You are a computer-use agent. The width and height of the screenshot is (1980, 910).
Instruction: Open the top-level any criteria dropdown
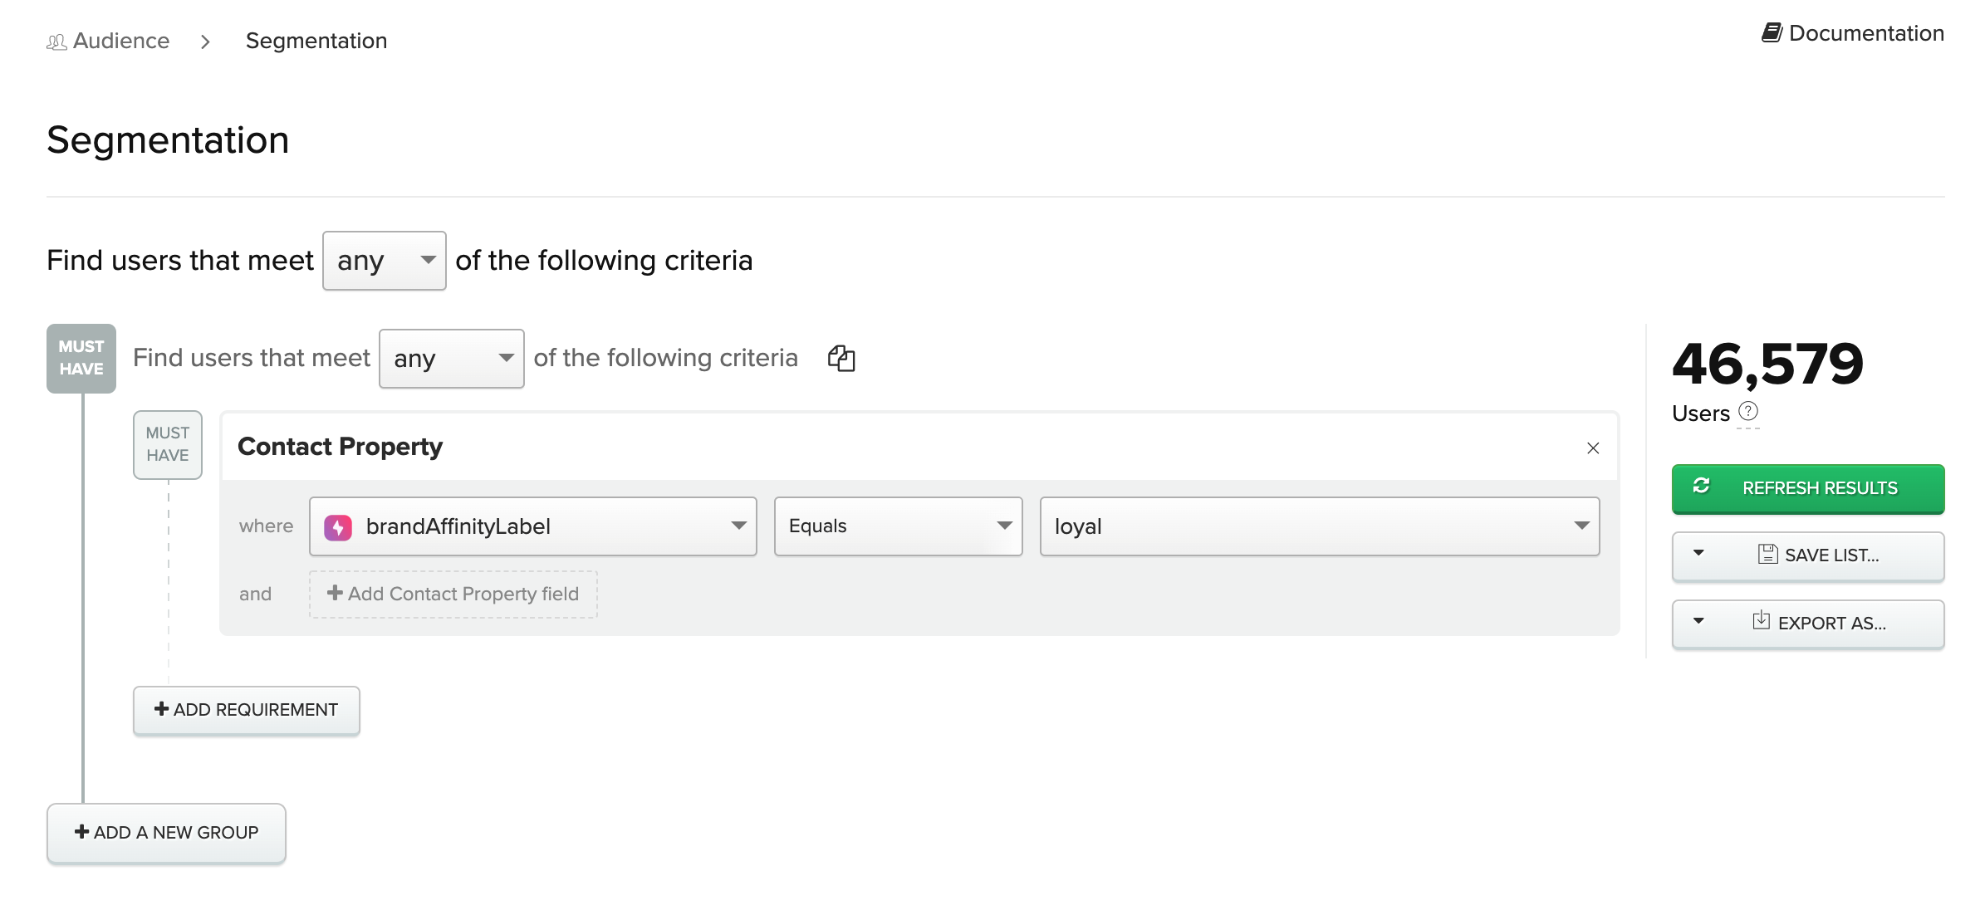[385, 261]
